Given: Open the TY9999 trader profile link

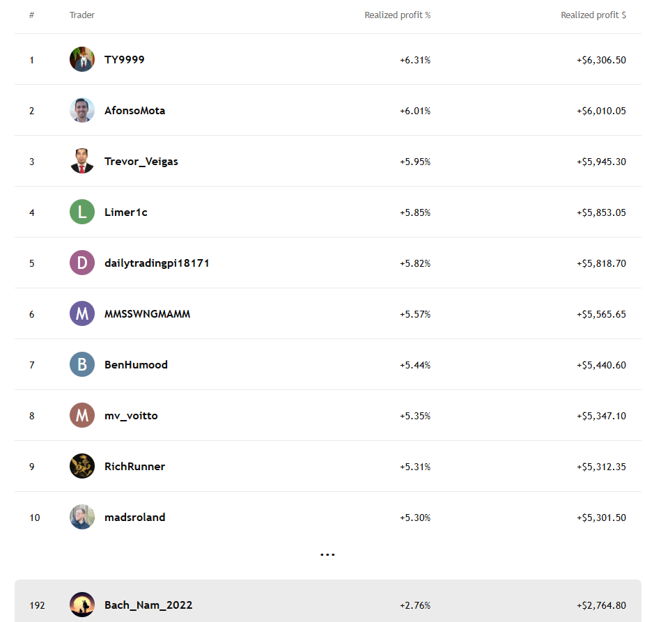Looking at the screenshot, I should tap(125, 60).
